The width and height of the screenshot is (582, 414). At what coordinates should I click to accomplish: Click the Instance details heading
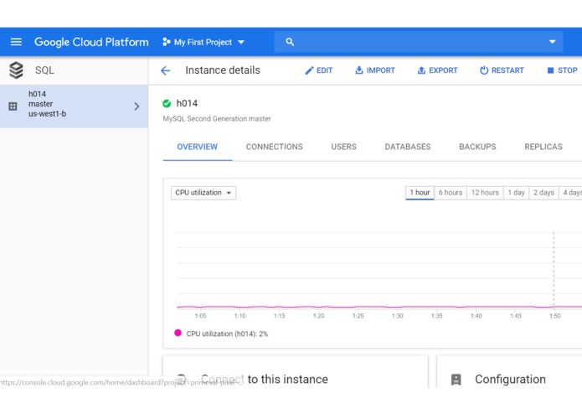(223, 70)
